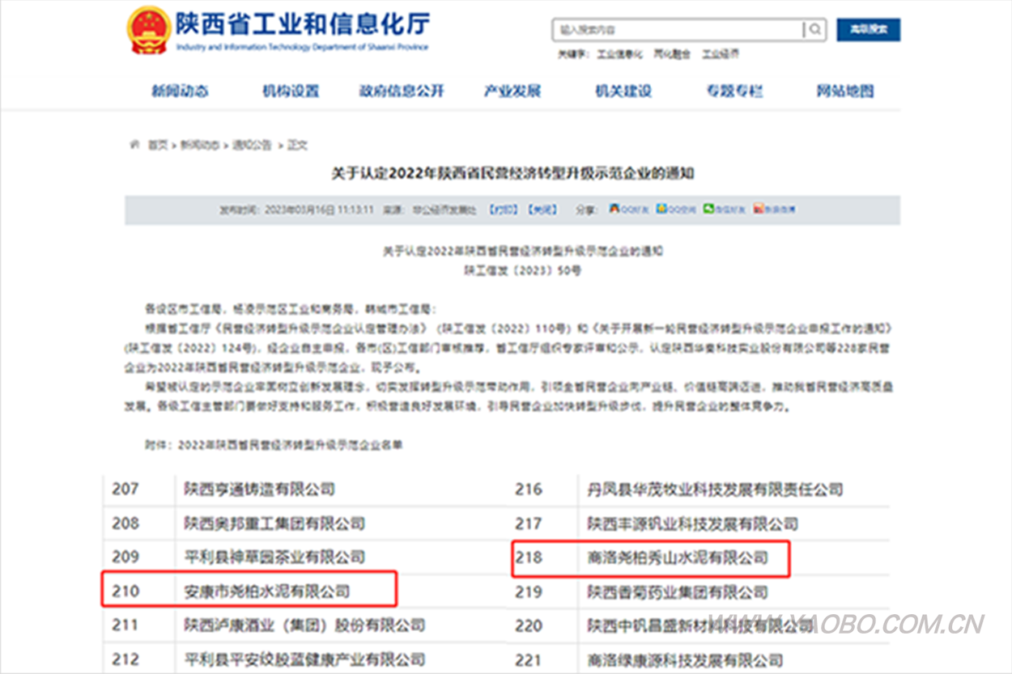Open the 产业发展 navigation menu
1012x674 pixels.
[x=512, y=91]
